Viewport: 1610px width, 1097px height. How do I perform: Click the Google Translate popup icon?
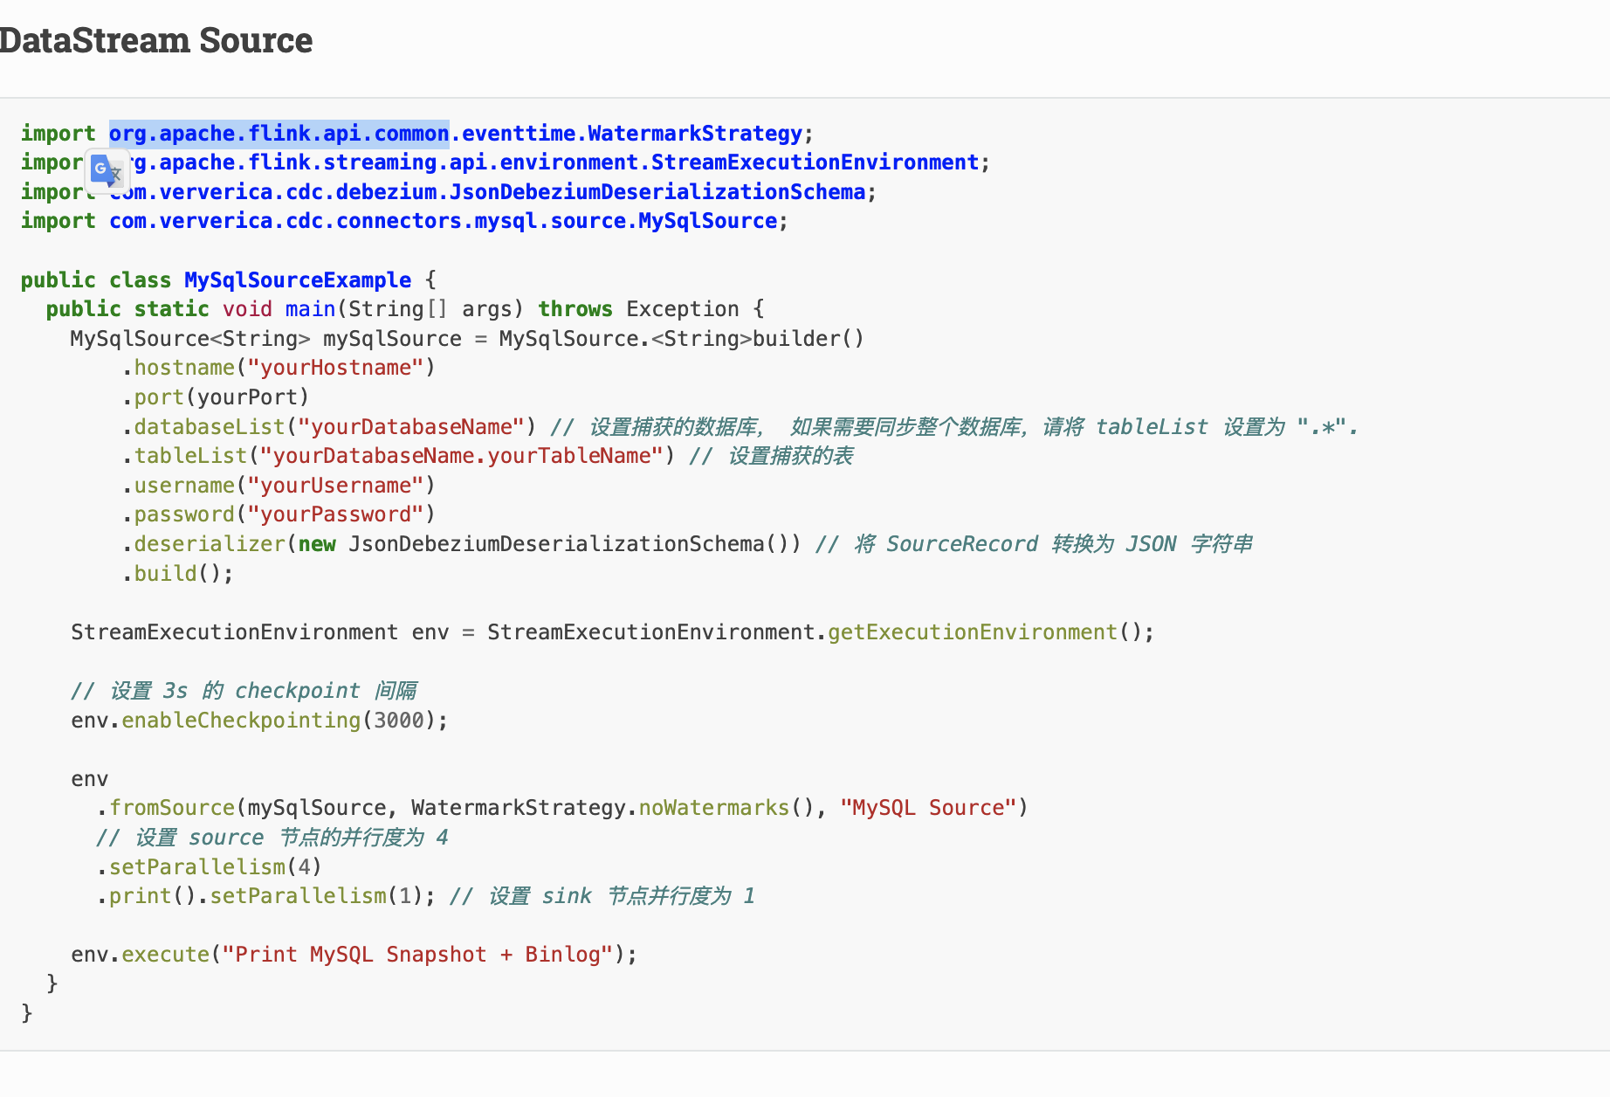click(x=107, y=169)
